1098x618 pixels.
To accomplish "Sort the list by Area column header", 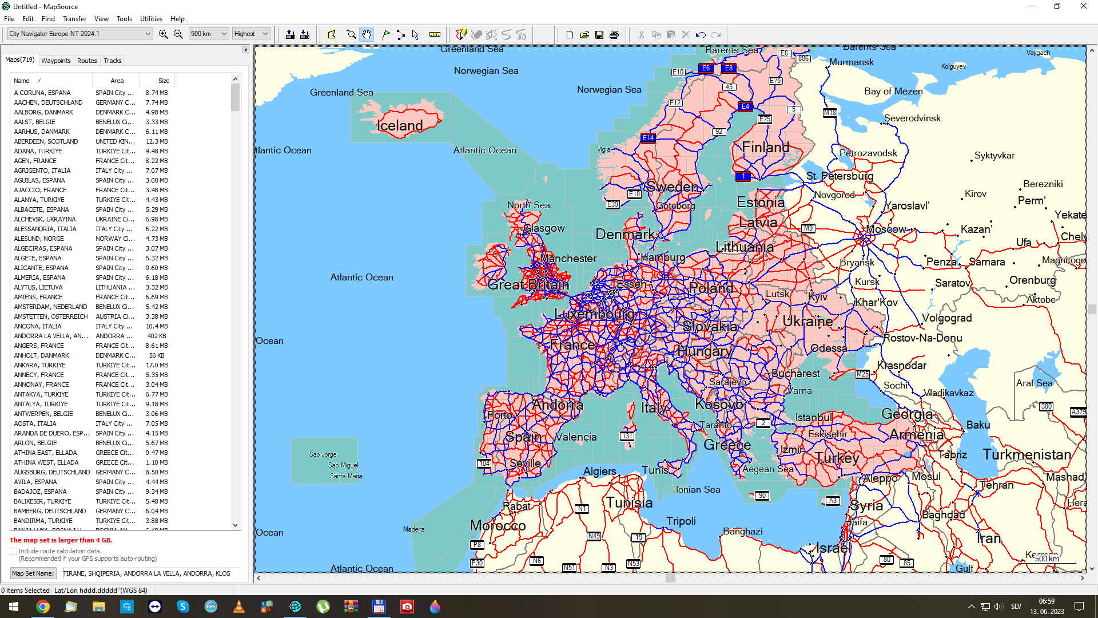I will tap(117, 81).
